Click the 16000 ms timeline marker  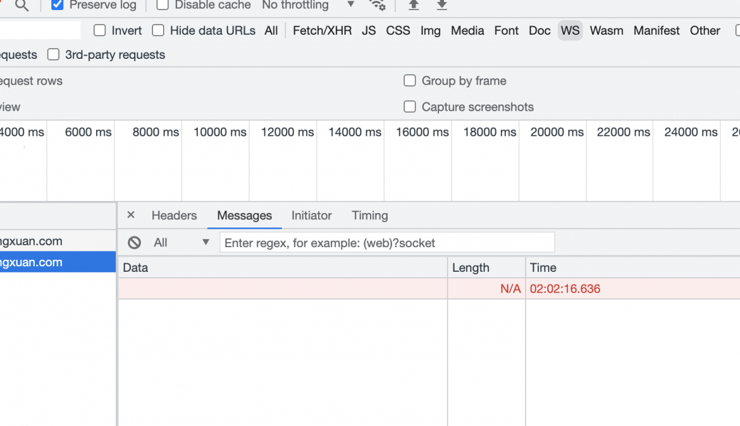pyautogui.click(x=422, y=132)
